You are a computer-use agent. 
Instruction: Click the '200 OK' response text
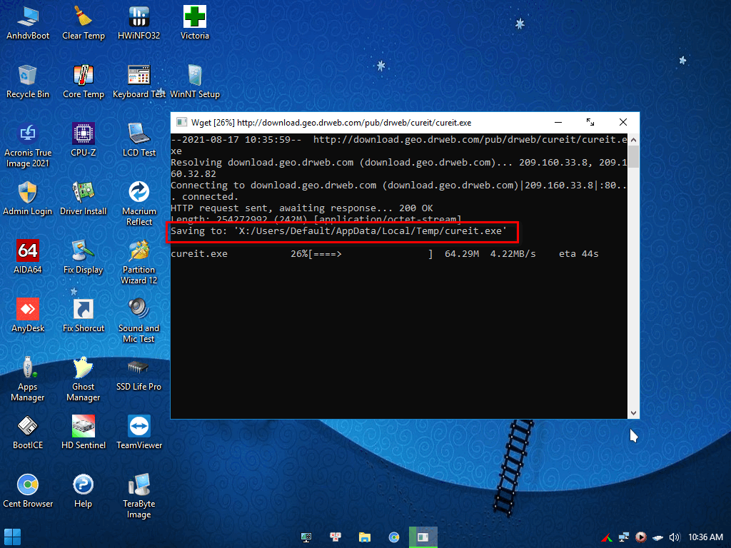pos(416,208)
